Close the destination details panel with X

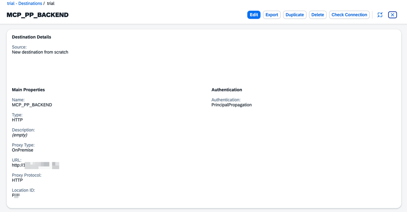(x=392, y=15)
